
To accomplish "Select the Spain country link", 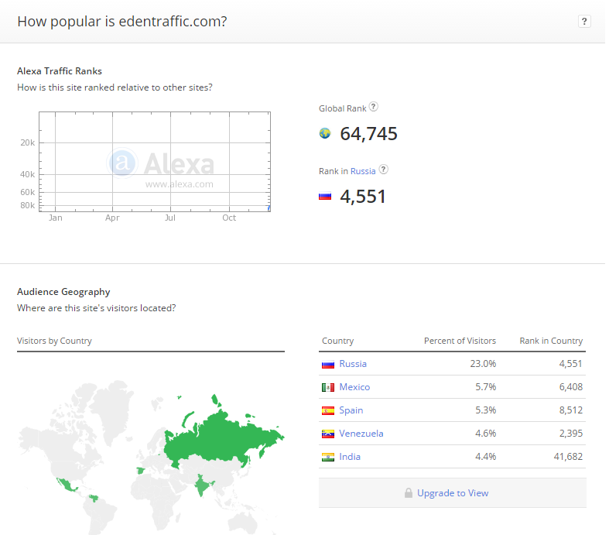I will 351,410.
